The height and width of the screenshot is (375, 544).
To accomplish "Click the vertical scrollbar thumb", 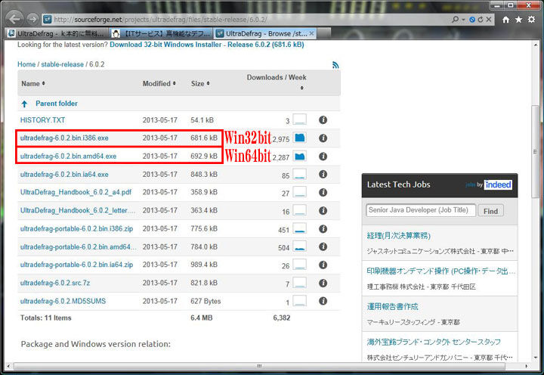I will (x=535, y=151).
